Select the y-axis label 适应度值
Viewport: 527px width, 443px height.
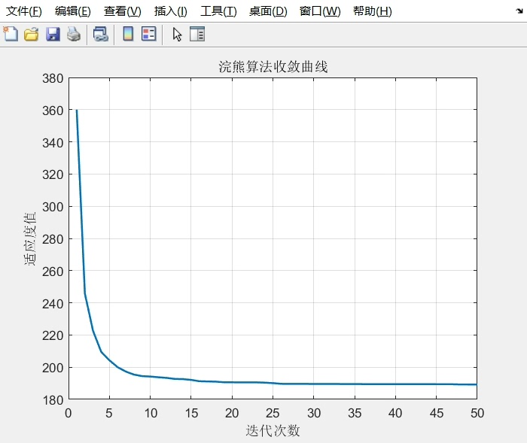coord(30,238)
